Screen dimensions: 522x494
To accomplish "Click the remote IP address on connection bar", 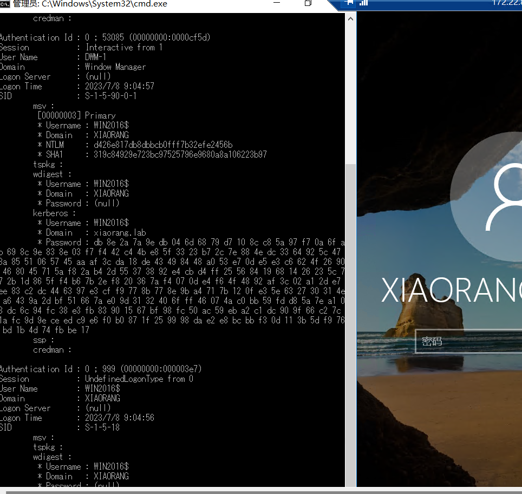I will click(x=506, y=3).
